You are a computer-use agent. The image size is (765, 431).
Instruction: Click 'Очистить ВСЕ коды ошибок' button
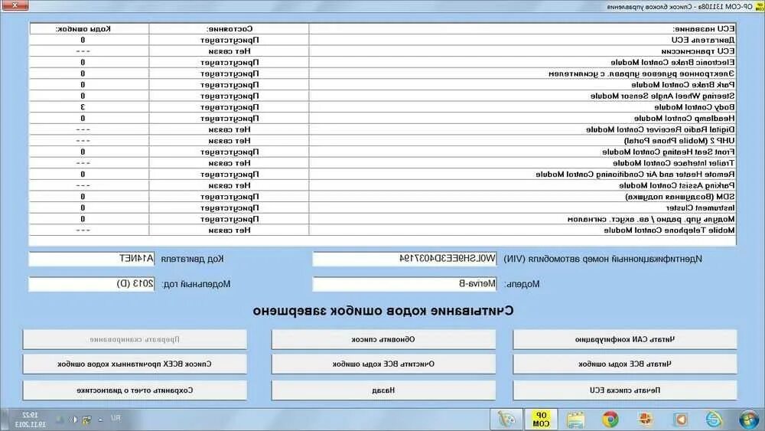pos(383,364)
